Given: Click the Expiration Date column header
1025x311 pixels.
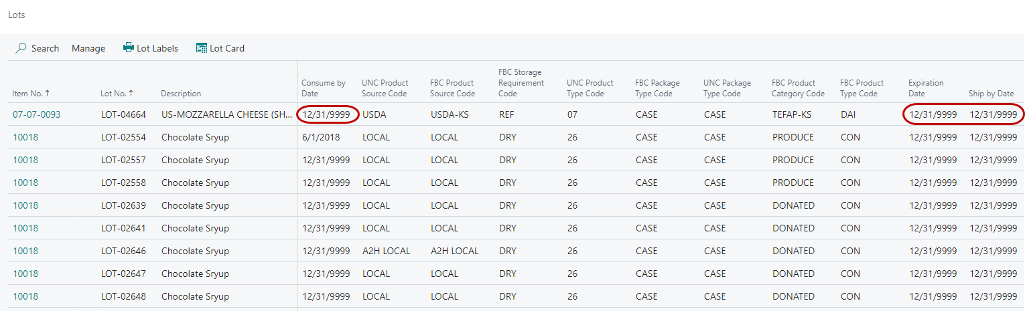Looking at the screenshot, I should pyautogui.click(x=926, y=88).
